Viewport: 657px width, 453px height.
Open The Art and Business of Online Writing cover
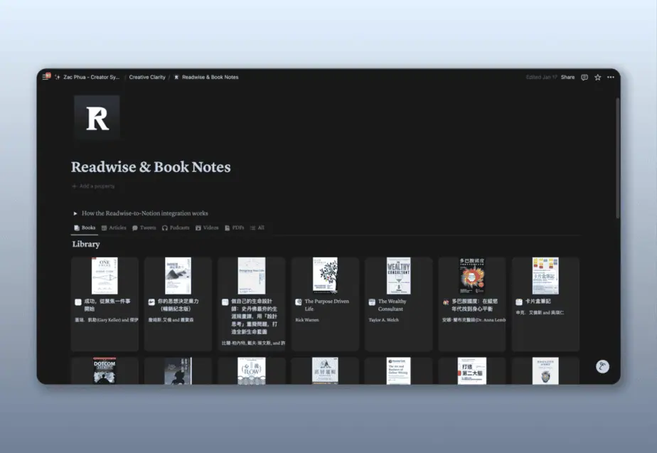tap(398, 371)
